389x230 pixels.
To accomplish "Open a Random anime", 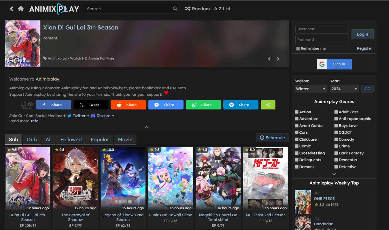I will [x=197, y=9].
